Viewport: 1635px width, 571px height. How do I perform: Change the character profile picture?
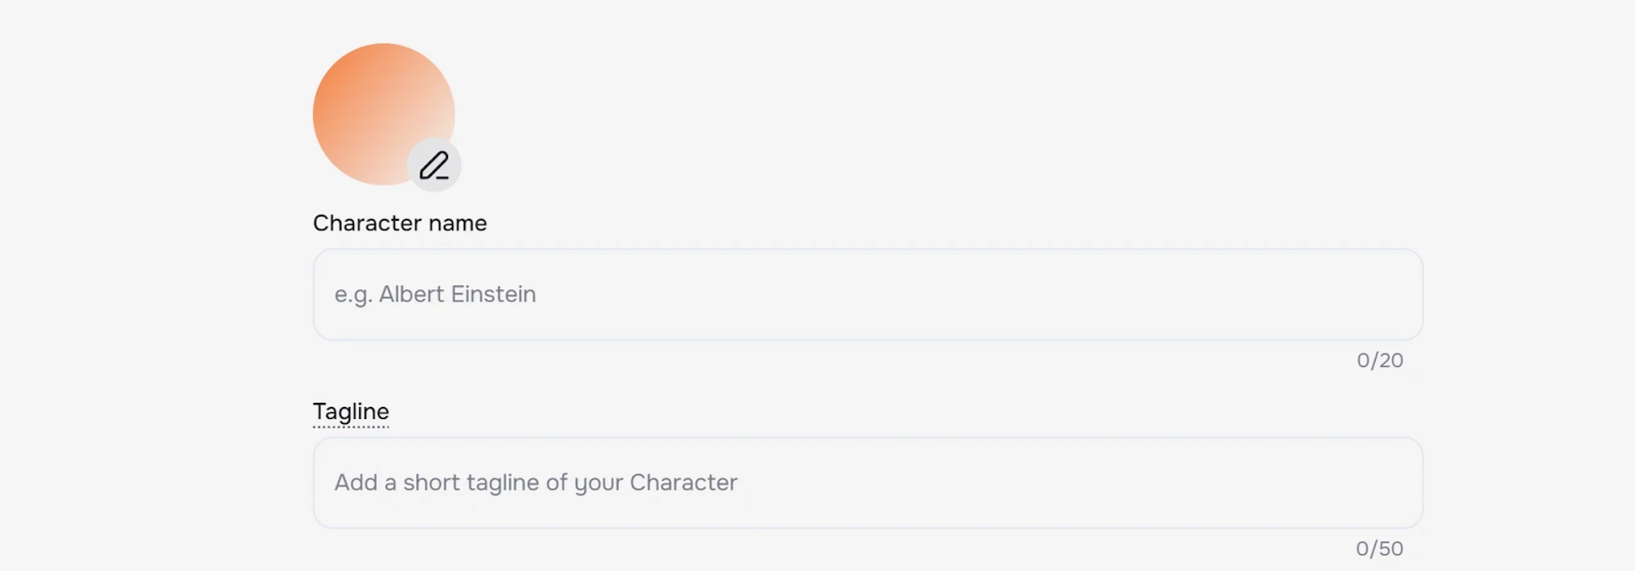pos(434,166)
